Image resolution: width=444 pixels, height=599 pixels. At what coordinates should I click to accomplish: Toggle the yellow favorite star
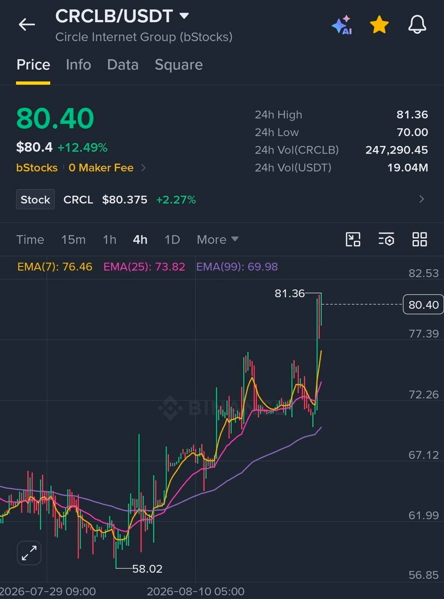click(x=379, y=25)
